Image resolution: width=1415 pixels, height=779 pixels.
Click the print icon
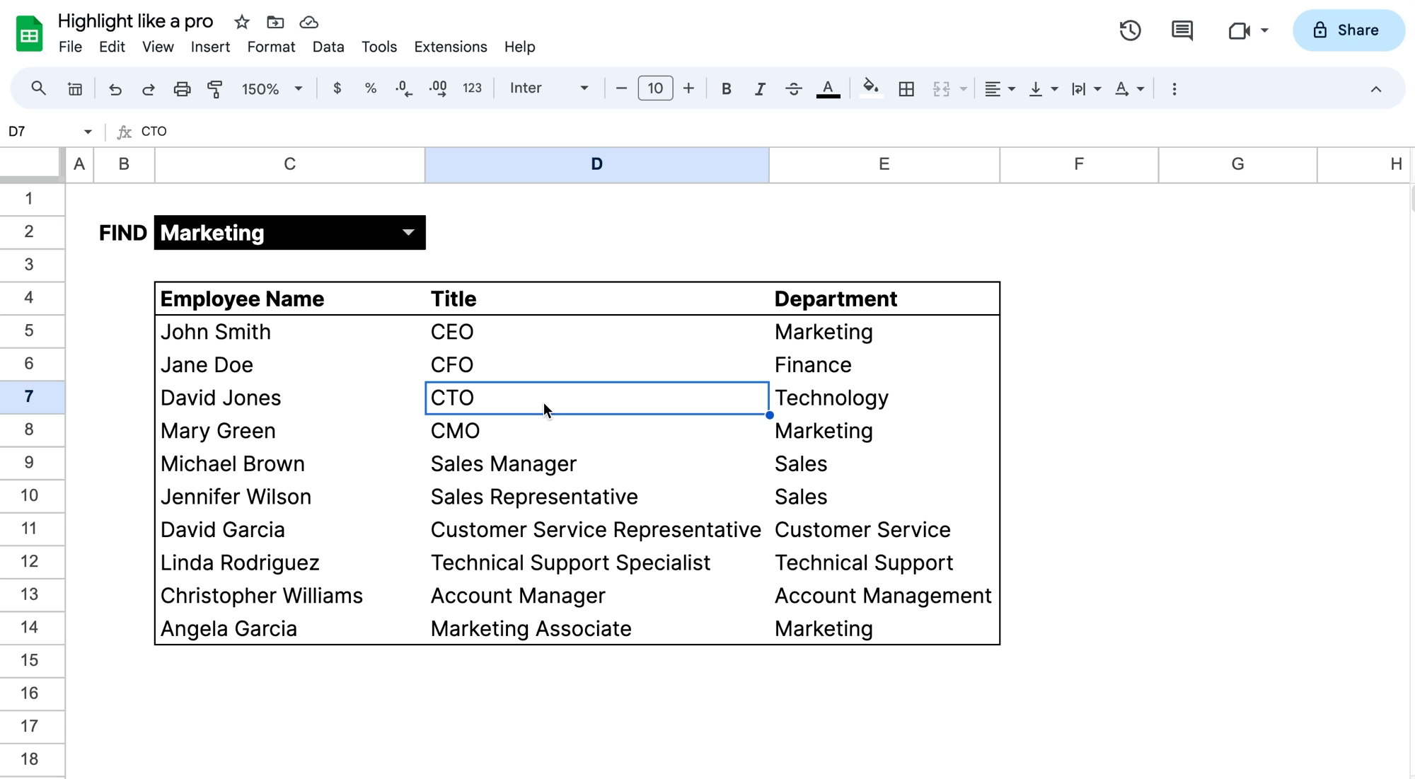182,88
